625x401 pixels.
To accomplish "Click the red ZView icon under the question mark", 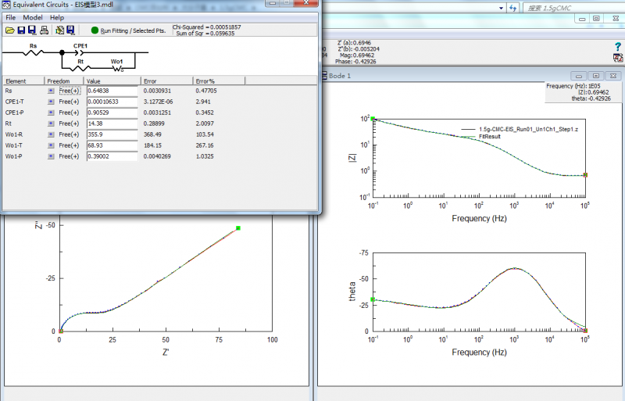I will (x=618, y=58).
